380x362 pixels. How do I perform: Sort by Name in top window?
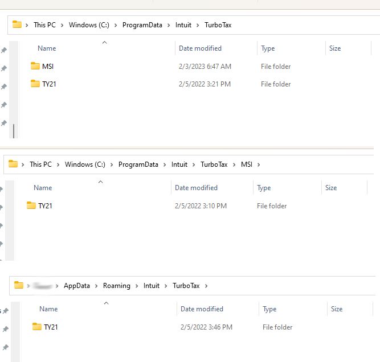click(47, 48)
